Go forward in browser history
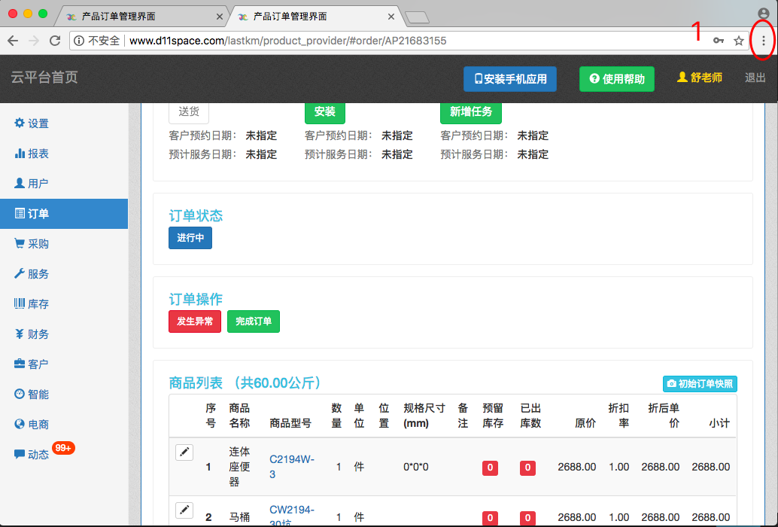 [x=34, y=41]
